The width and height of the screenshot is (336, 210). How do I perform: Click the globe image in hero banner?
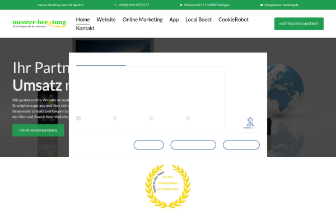click(285, 90)
